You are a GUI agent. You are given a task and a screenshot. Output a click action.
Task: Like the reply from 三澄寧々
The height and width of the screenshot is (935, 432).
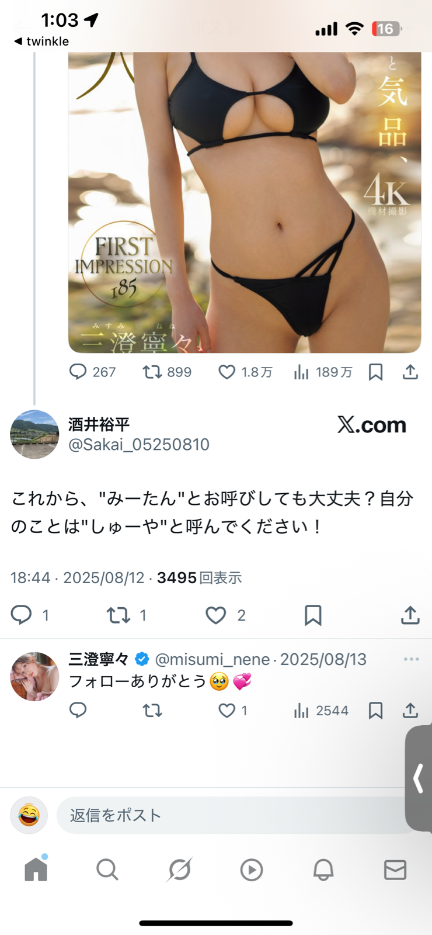tap(227, 711)
